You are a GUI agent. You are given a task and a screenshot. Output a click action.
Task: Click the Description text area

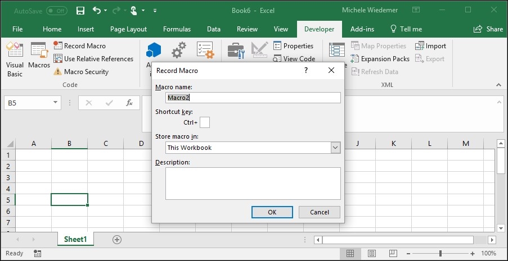coord(253,184)
